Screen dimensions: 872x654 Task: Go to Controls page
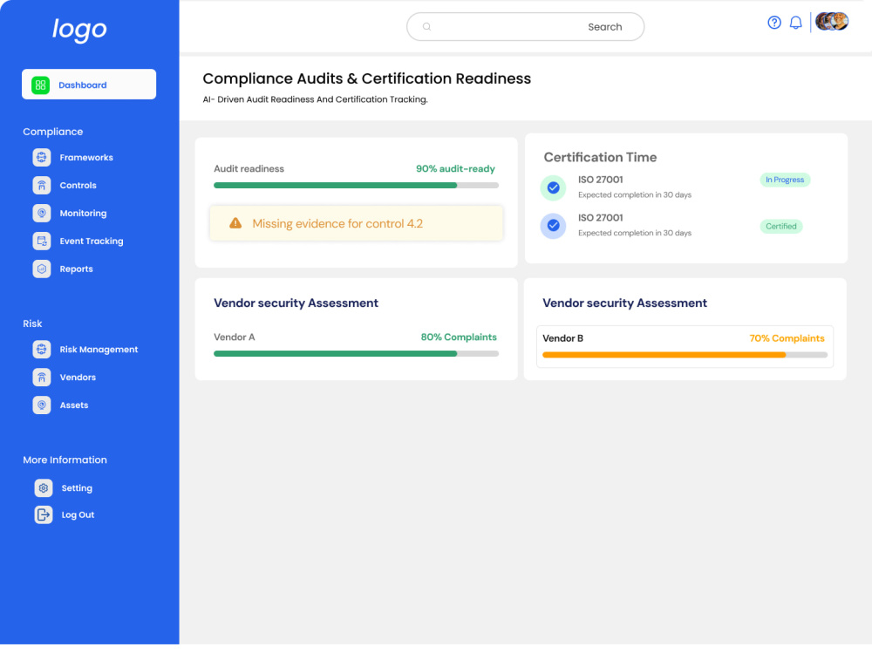(78, 185)
